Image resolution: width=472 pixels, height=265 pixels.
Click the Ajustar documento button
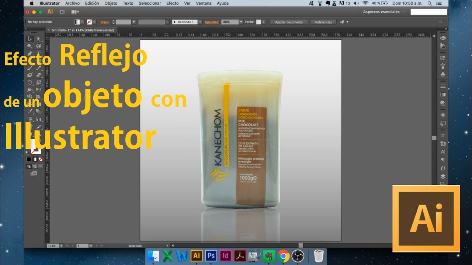(289, 22)
